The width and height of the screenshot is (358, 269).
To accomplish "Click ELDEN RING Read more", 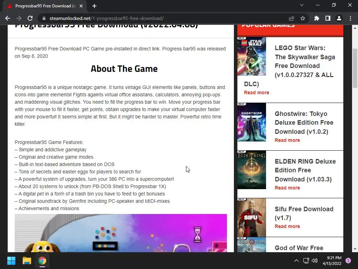I will 287,188.
